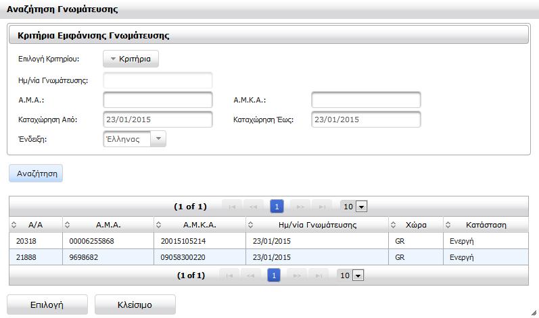The image size is (539, 318).
Task: Click Α.Μ.Α. value 9698682
Action: click(84, 257)
